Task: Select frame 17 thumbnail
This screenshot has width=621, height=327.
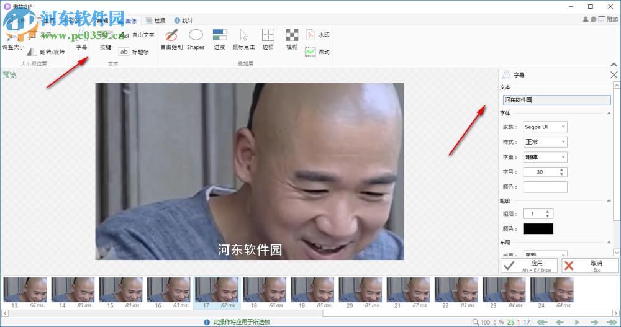Action: pyautogui.click(x=217, y=293)
